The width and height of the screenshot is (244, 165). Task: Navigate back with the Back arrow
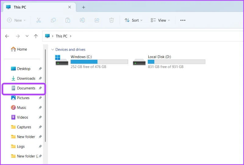7,36
